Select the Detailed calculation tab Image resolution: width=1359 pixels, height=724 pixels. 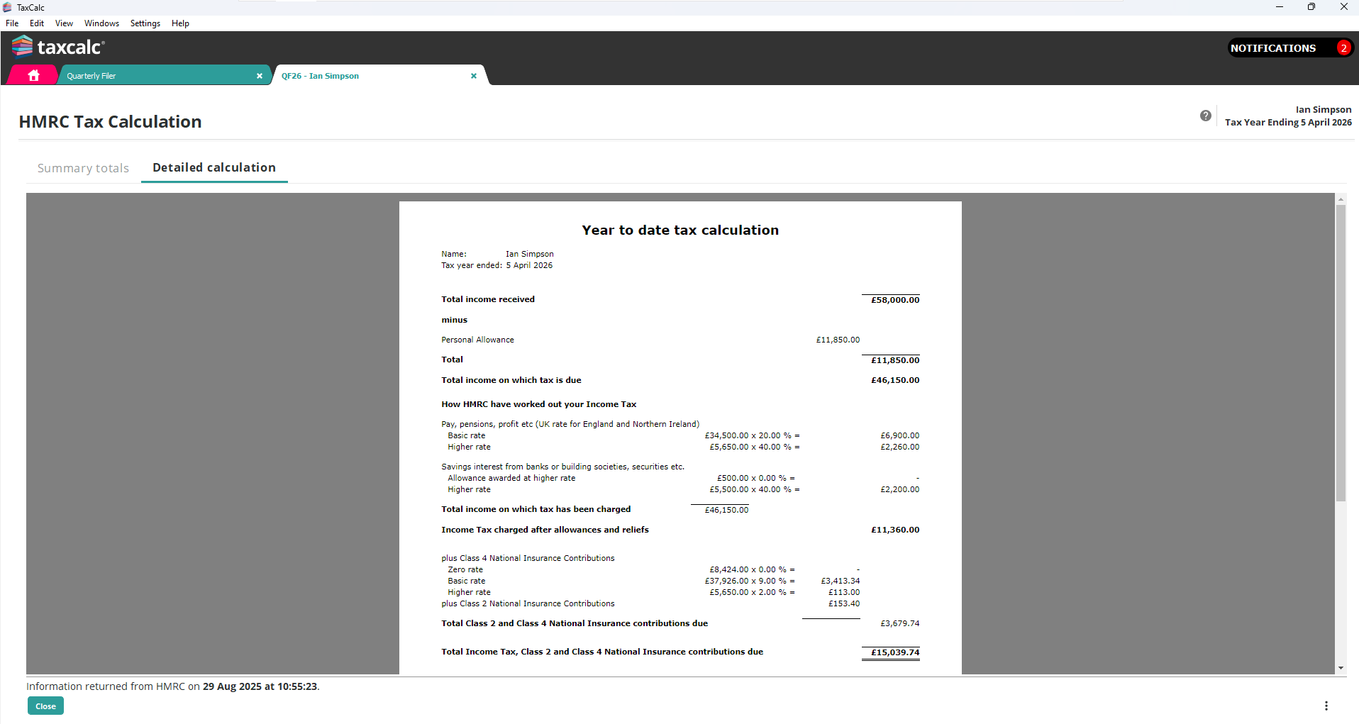pos(214,167)
